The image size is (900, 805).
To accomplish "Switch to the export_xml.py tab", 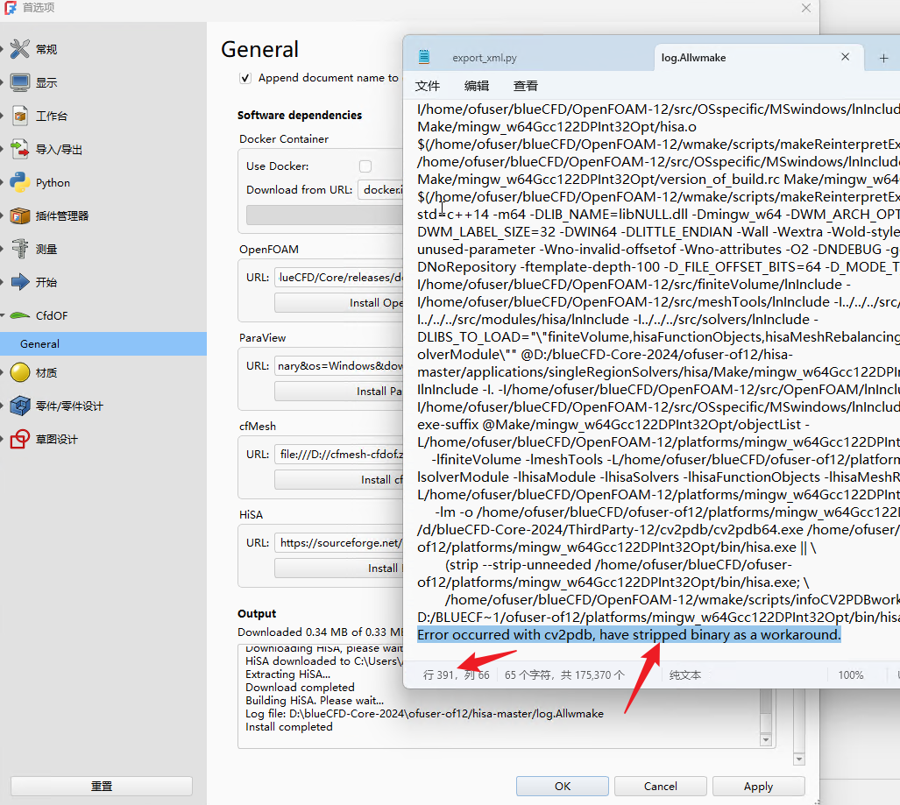I will coord(484,58).
